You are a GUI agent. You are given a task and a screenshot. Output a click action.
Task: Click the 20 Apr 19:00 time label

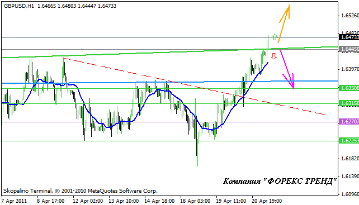pos(267,201)
